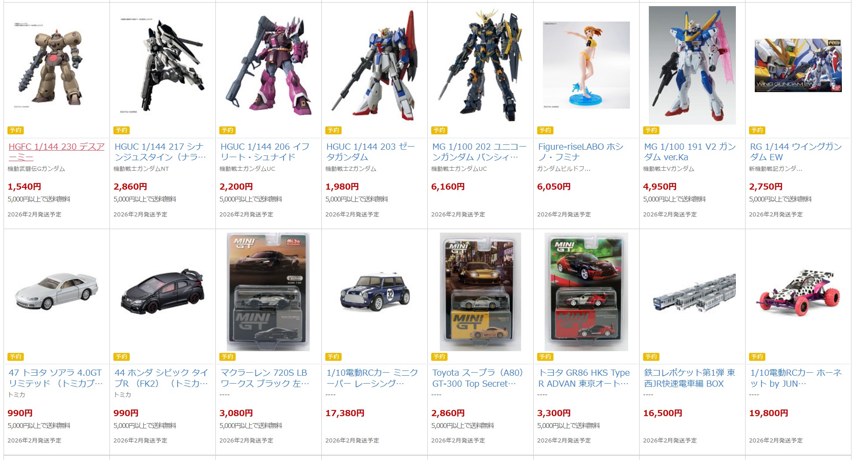
Task: Click the silver Toyota Soarer Tomica image
Action: click(56, 291)
